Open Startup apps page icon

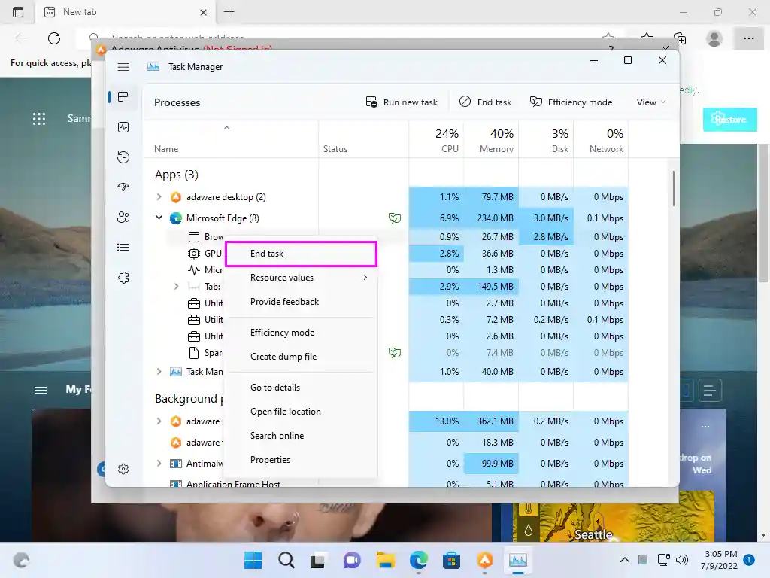(x=123, y=187)
